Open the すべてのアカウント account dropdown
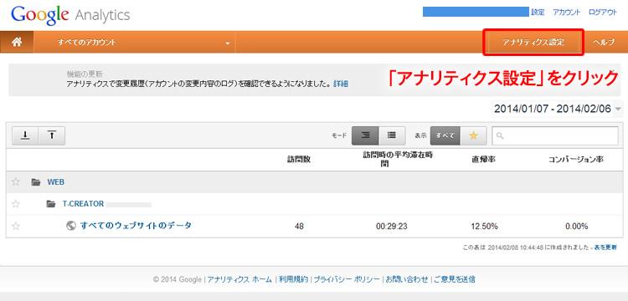This screenshot has width=628, height=301. [x=135, y=42]
